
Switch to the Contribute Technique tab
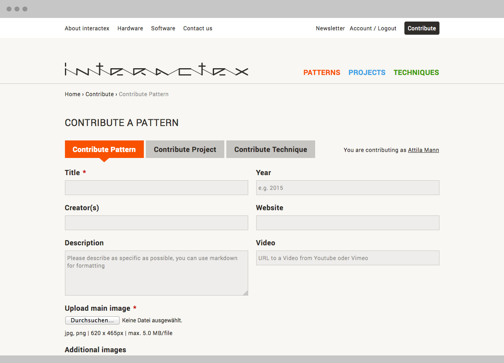[271, 150]
